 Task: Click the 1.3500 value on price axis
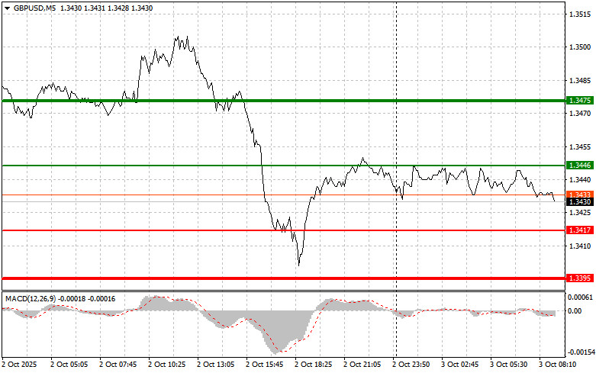578,47
